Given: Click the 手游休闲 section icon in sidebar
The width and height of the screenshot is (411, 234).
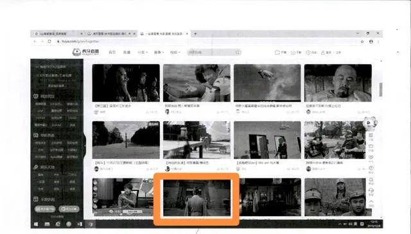Looking at the screenshot, I should (x=36, y=199).
